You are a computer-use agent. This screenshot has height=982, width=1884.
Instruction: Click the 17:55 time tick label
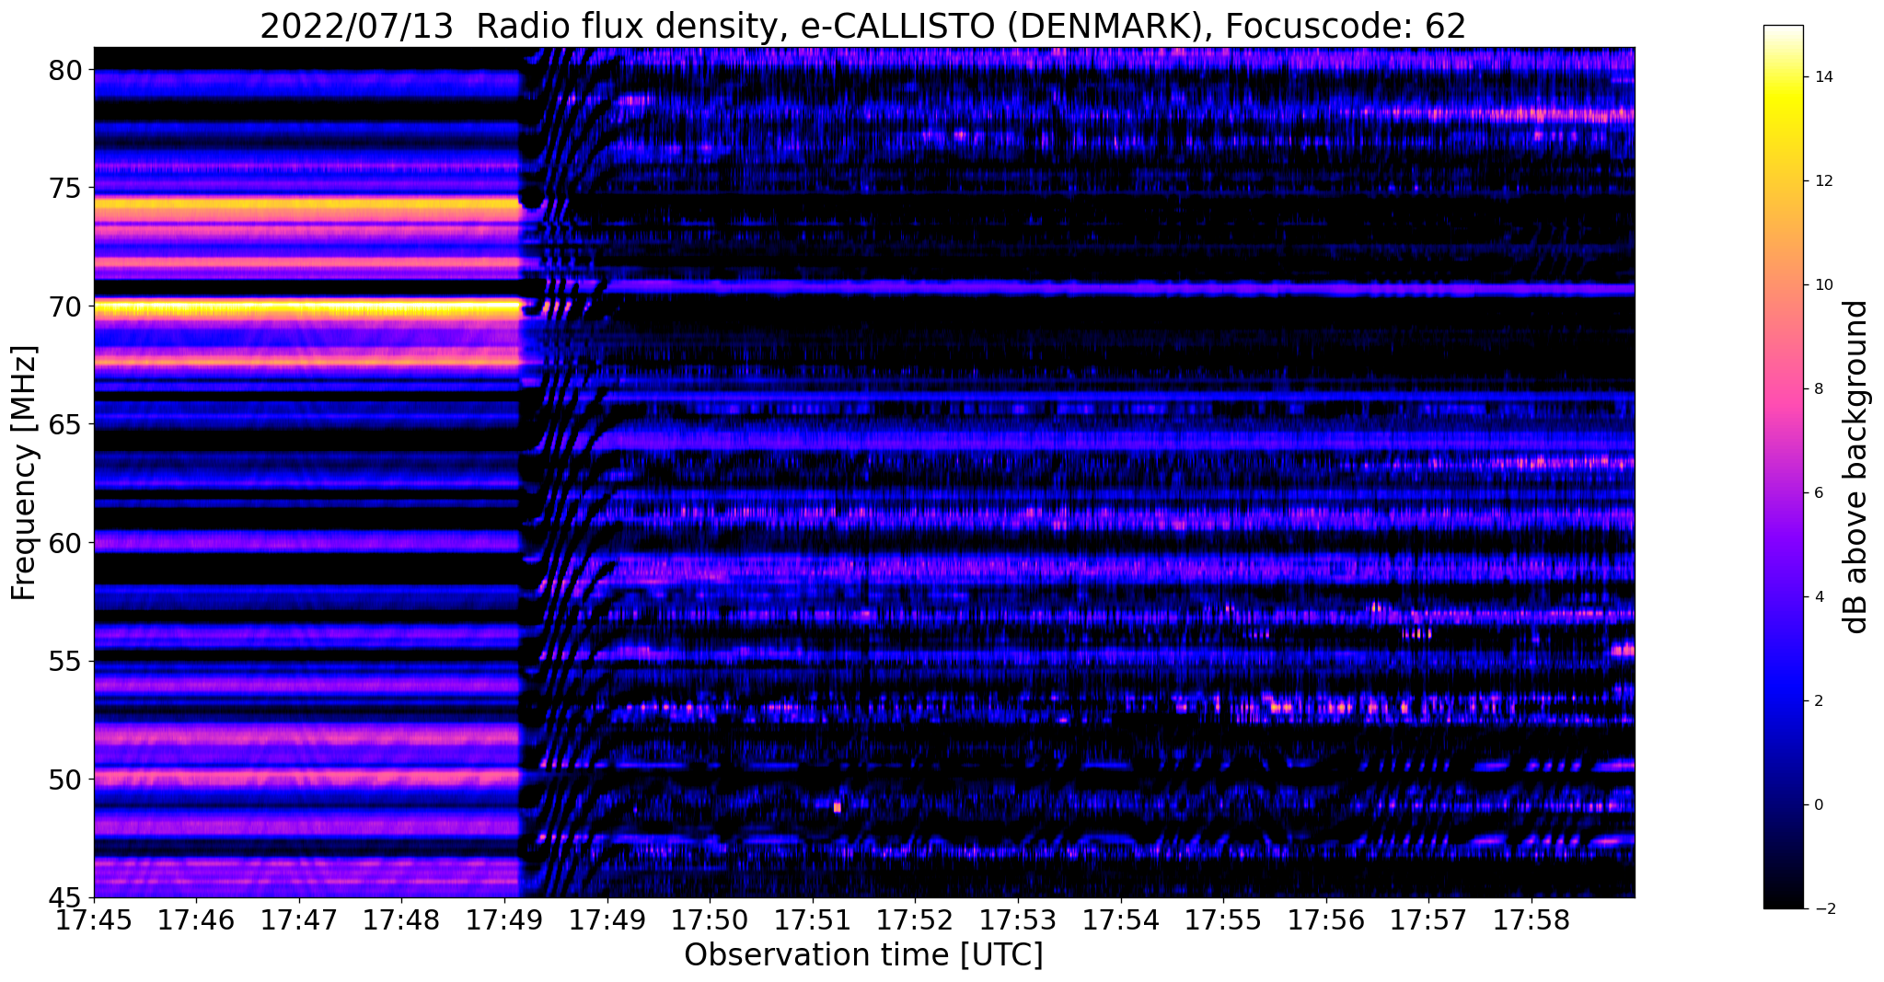click(1223, 918)
